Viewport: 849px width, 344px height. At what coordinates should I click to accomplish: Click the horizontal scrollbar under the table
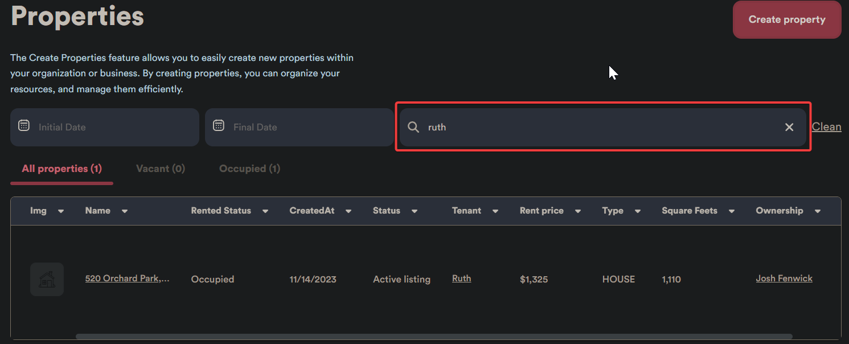click(433, 337)
